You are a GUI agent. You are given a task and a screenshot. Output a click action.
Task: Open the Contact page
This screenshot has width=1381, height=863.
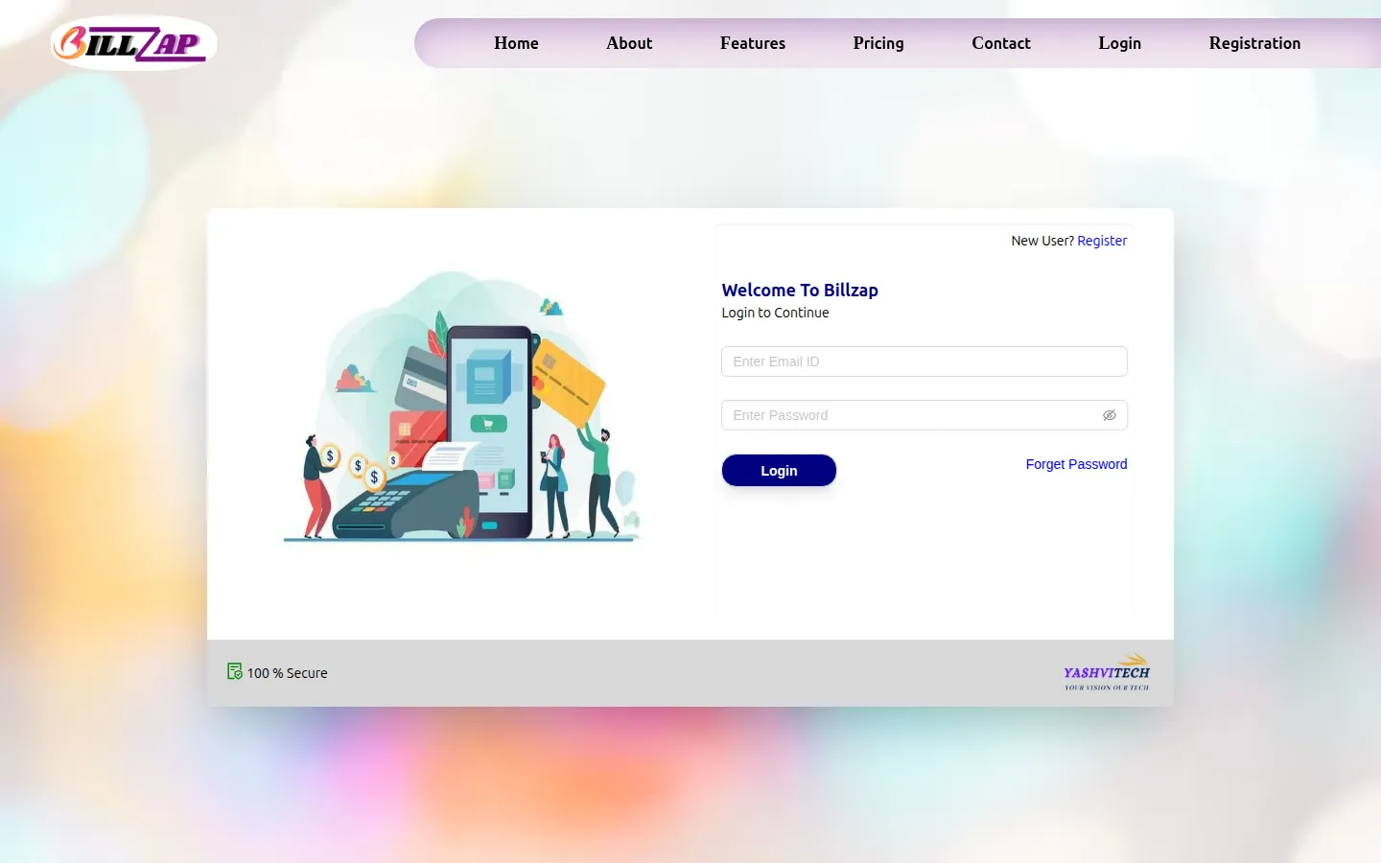tap(1001, 43)
